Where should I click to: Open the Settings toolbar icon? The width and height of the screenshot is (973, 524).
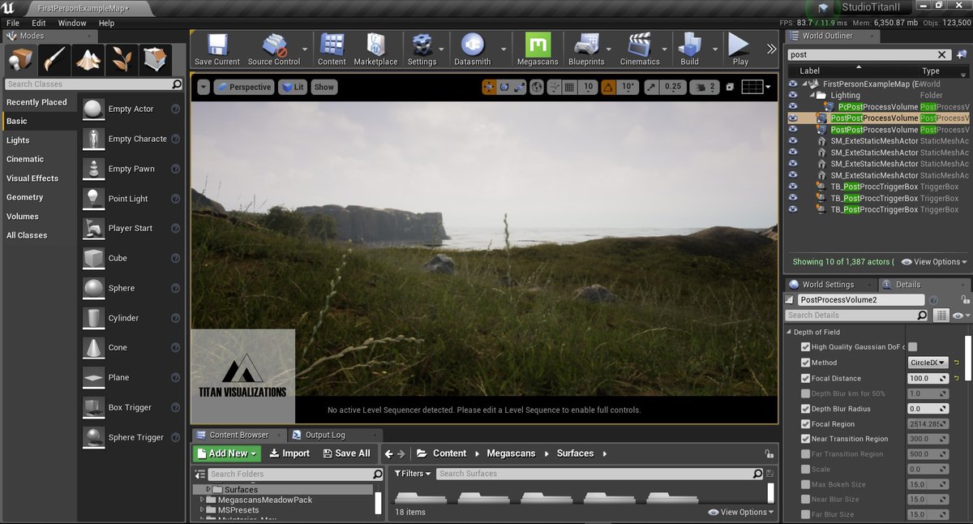point(422,49)
